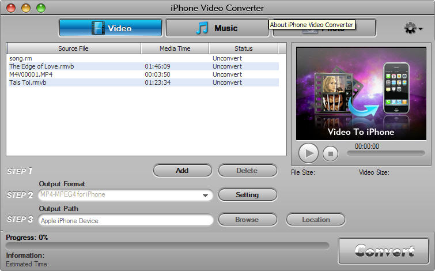The image size is (435, 271).
Task: Click the yellow minimize window button
Action: tap(26, 7)
